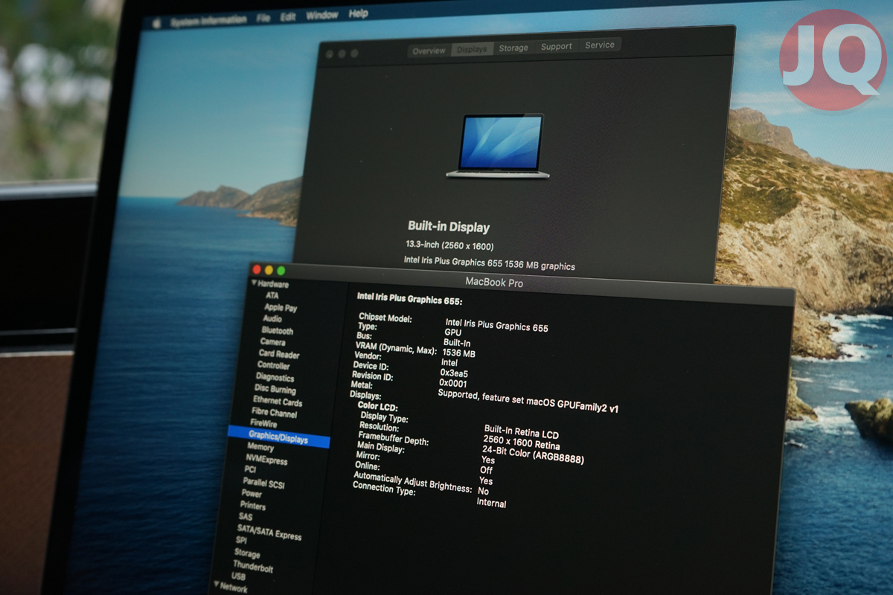Collapse the Hardware section triangle
Screen dimensions: 893x595
pos(254,283)
